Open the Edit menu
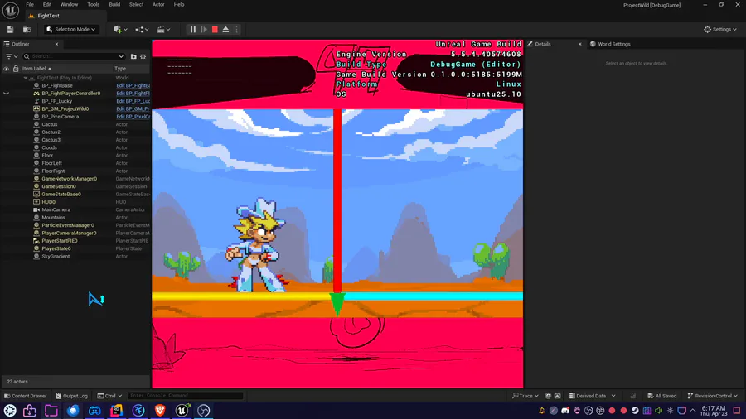Viewport: 746px width, 419px height. pyautogui.click(x=47, y=5)
